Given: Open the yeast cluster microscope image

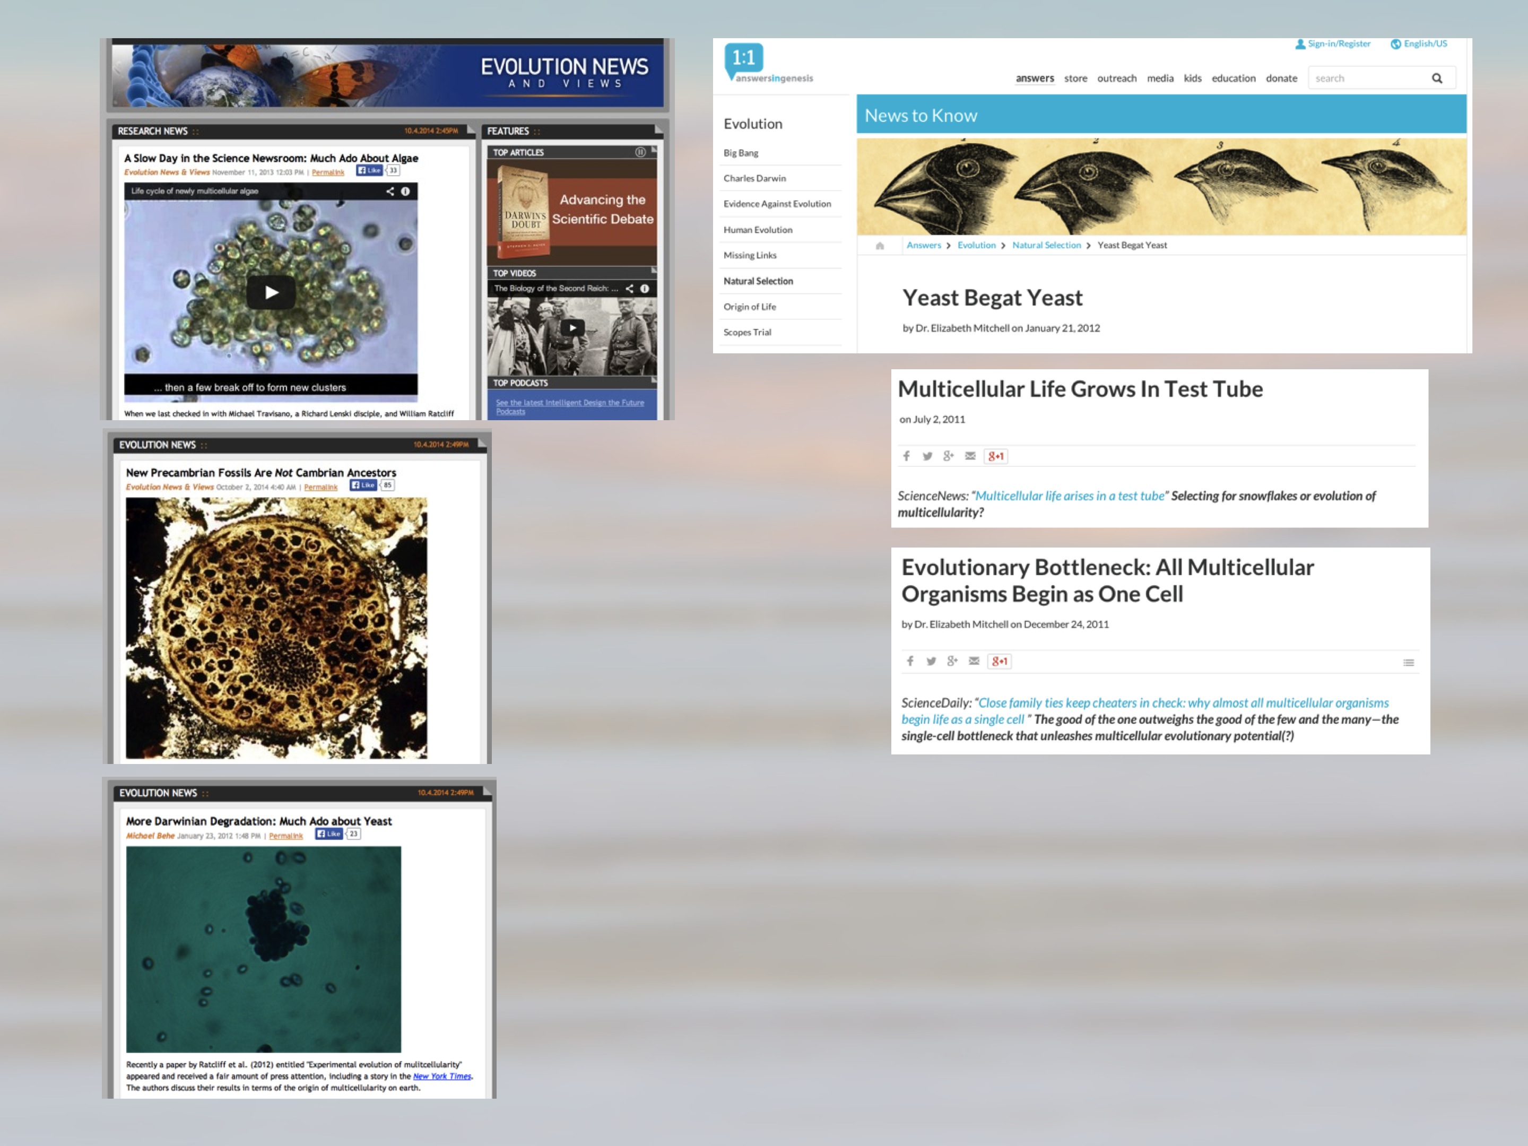Looking at the screenshot, I should tap(263, 949).
